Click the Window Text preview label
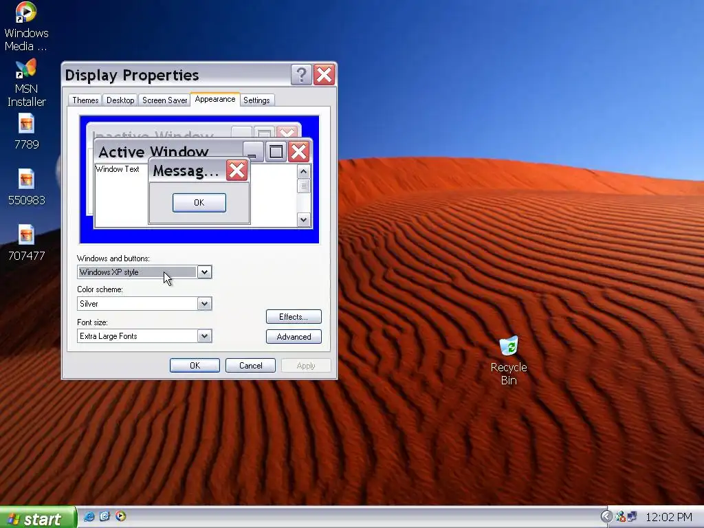The width and height of the screenshot is (704, 528). 117,169
